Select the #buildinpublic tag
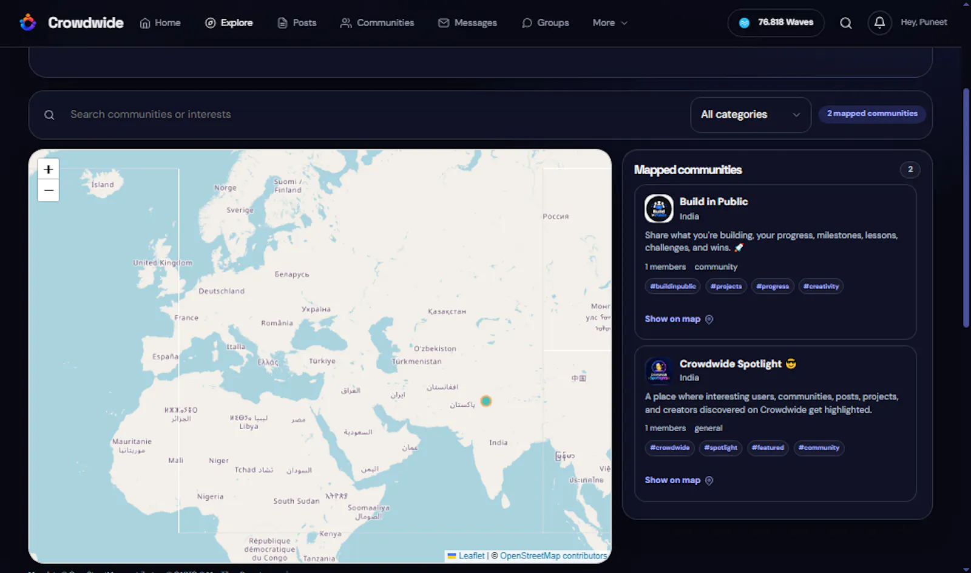The width and height of the screenshot is (971, 573). pos(673,286)
